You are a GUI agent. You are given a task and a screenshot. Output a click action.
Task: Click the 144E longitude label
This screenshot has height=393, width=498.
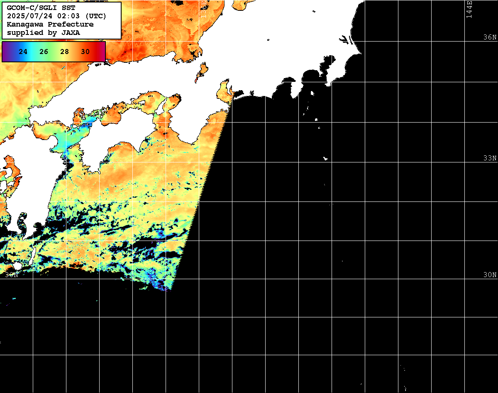coord(469,9)
